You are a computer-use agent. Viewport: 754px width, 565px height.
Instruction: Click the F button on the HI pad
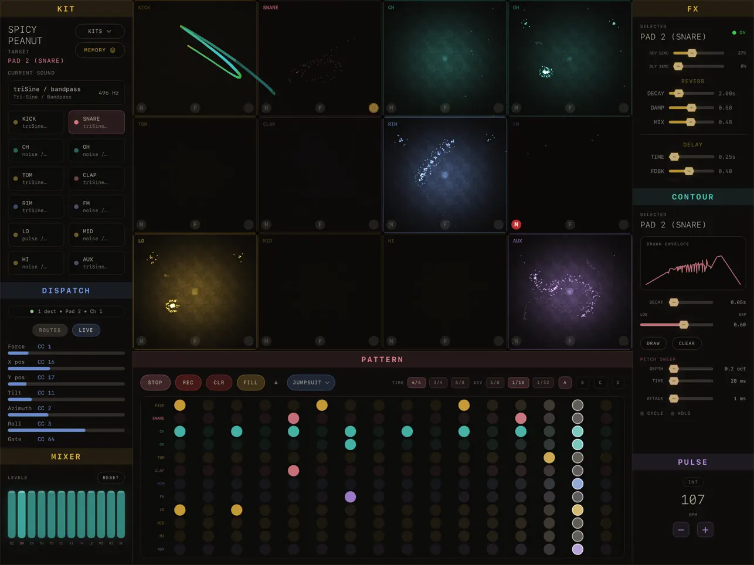[445, 341]
